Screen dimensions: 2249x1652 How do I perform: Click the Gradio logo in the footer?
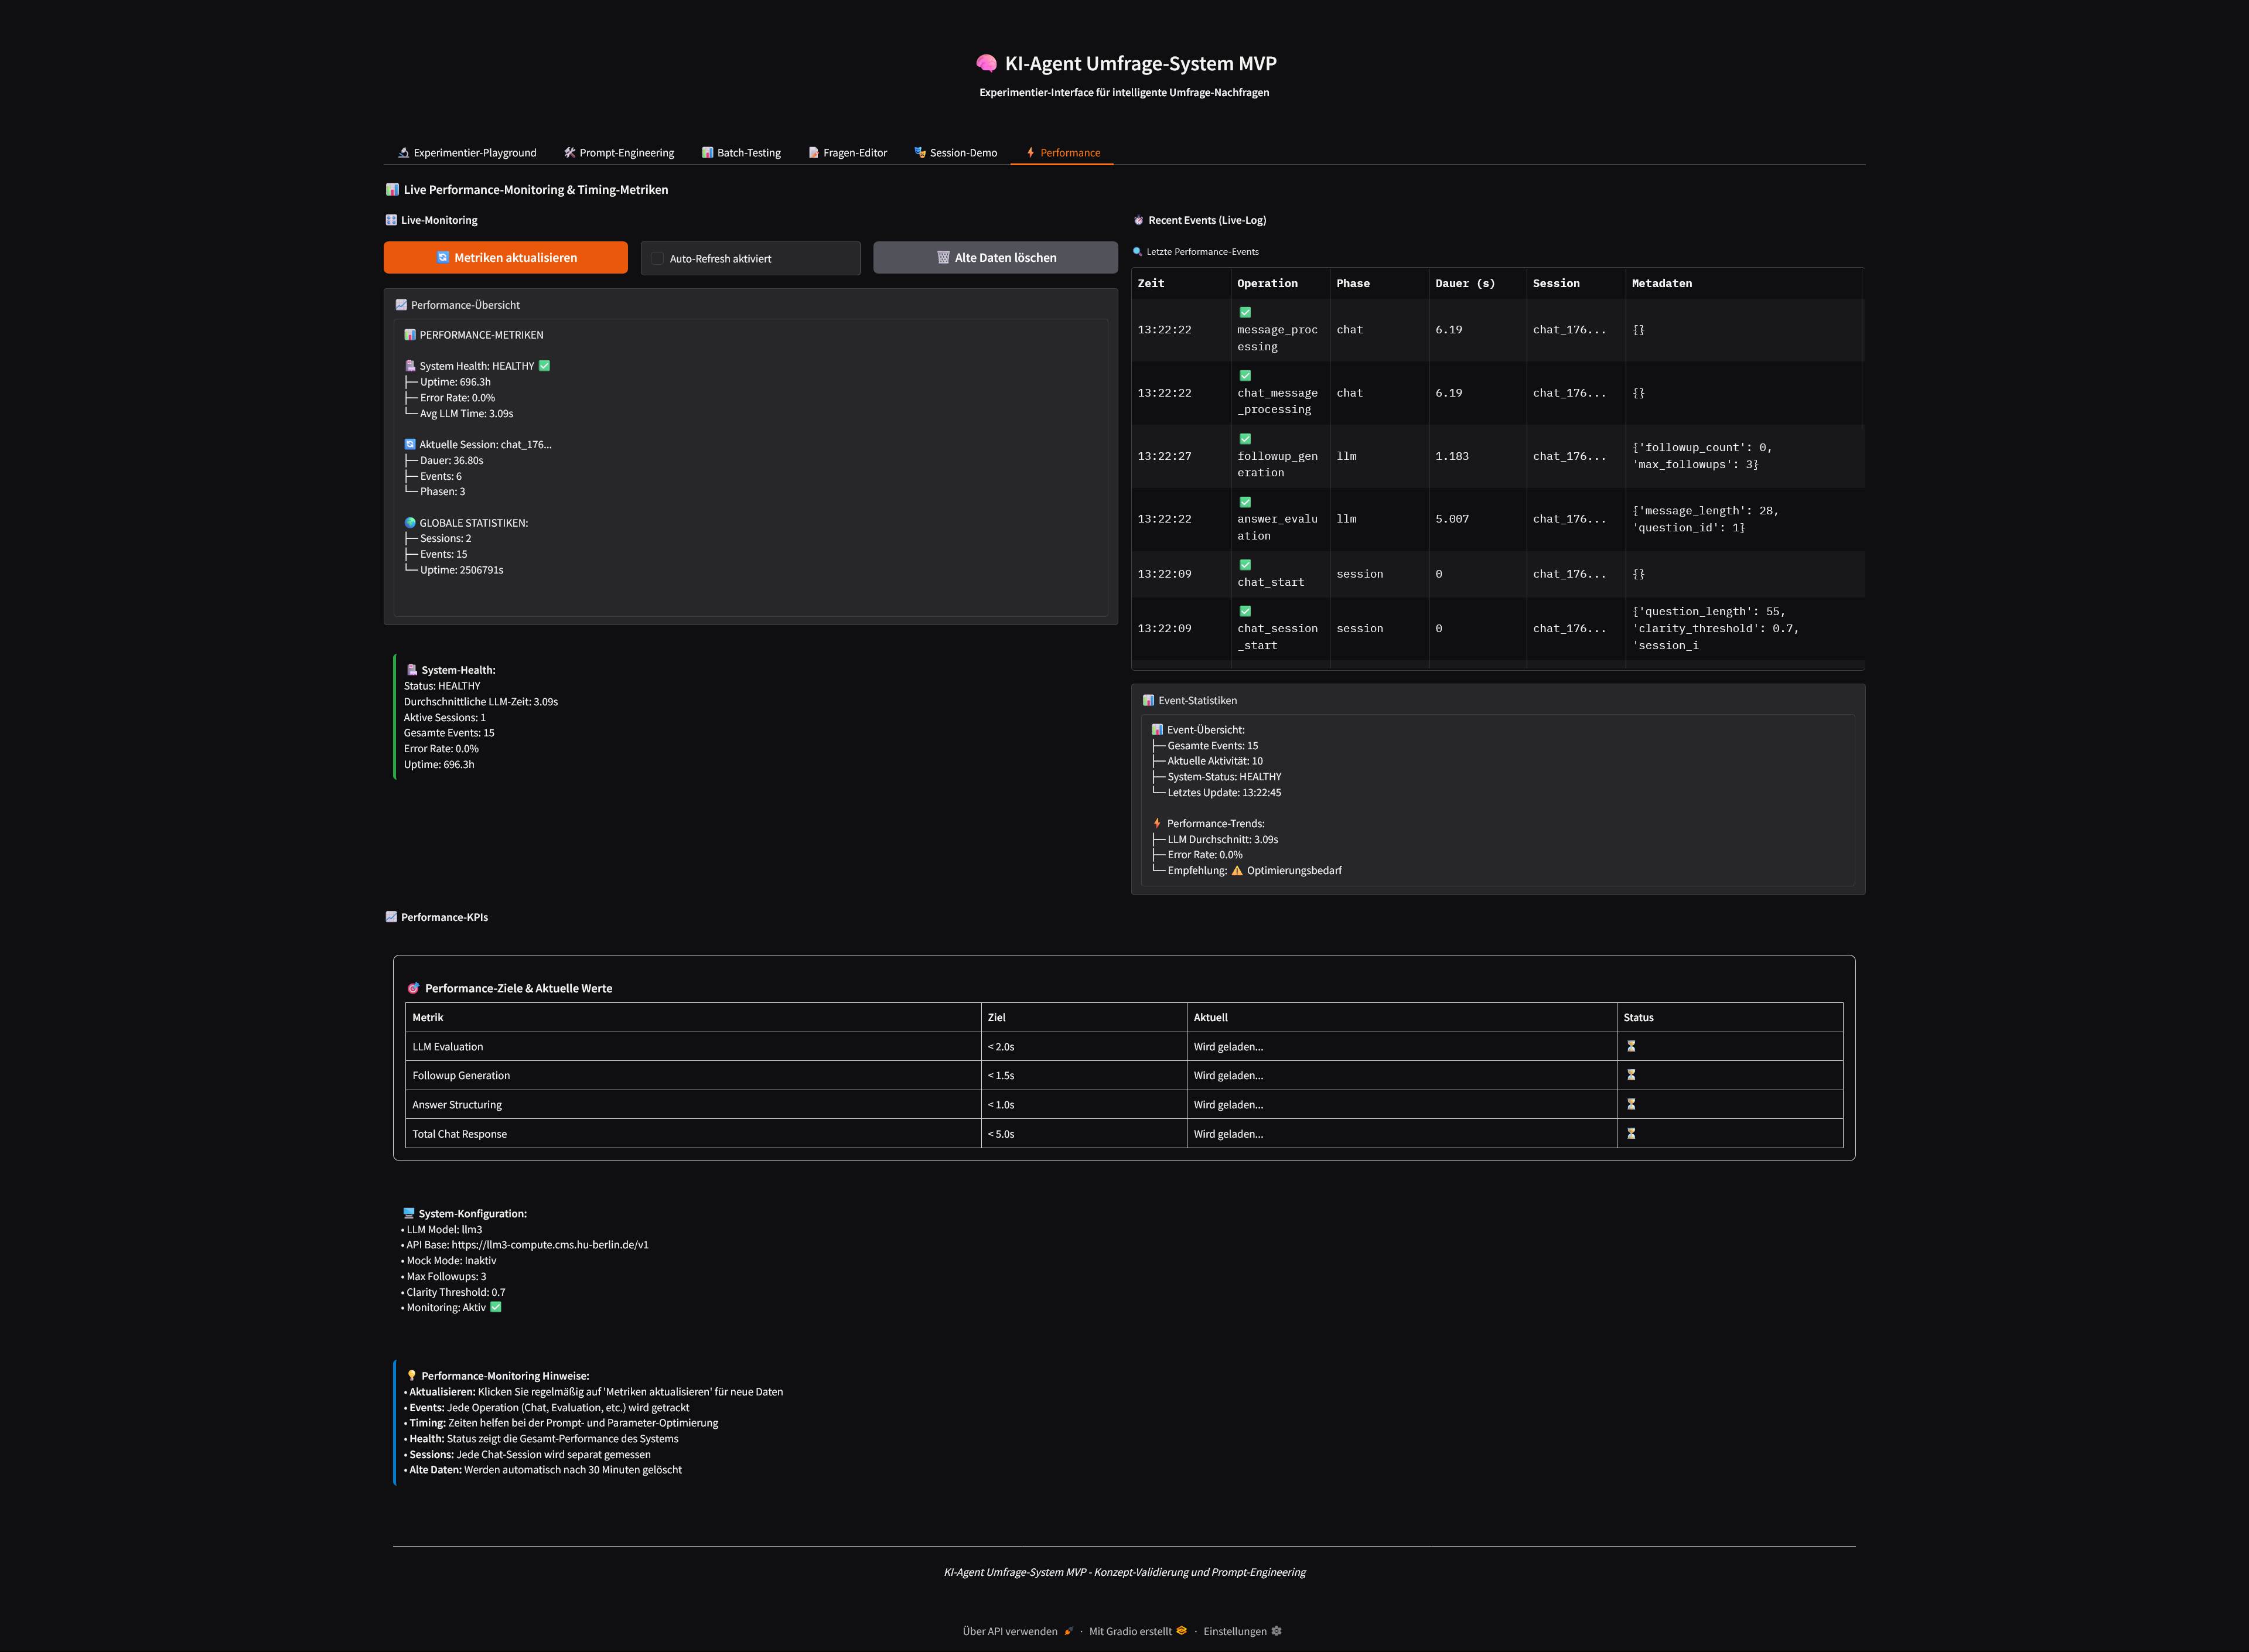click(1182, 1631)
